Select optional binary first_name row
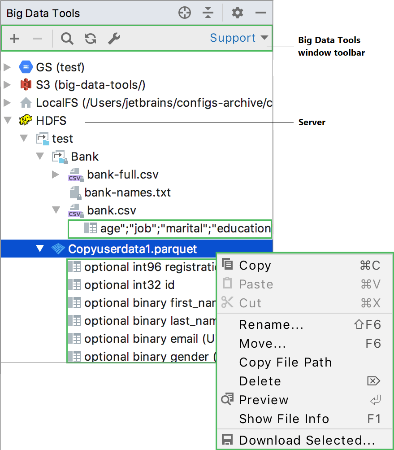This screenshot has height=450, width=394. pyautogui.click(x=142, y=303)
